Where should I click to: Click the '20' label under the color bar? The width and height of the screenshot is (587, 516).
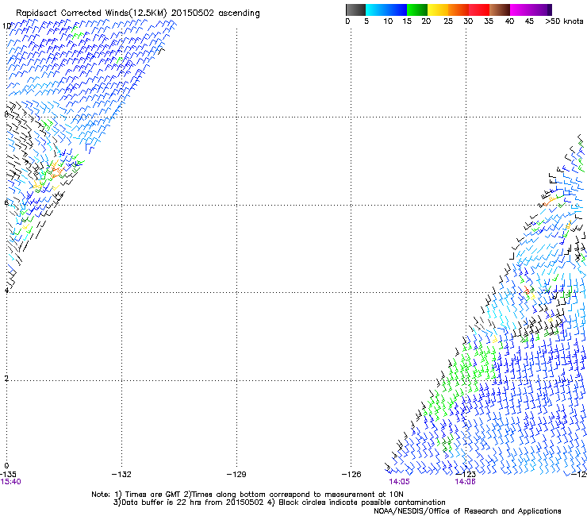point(426,21)
